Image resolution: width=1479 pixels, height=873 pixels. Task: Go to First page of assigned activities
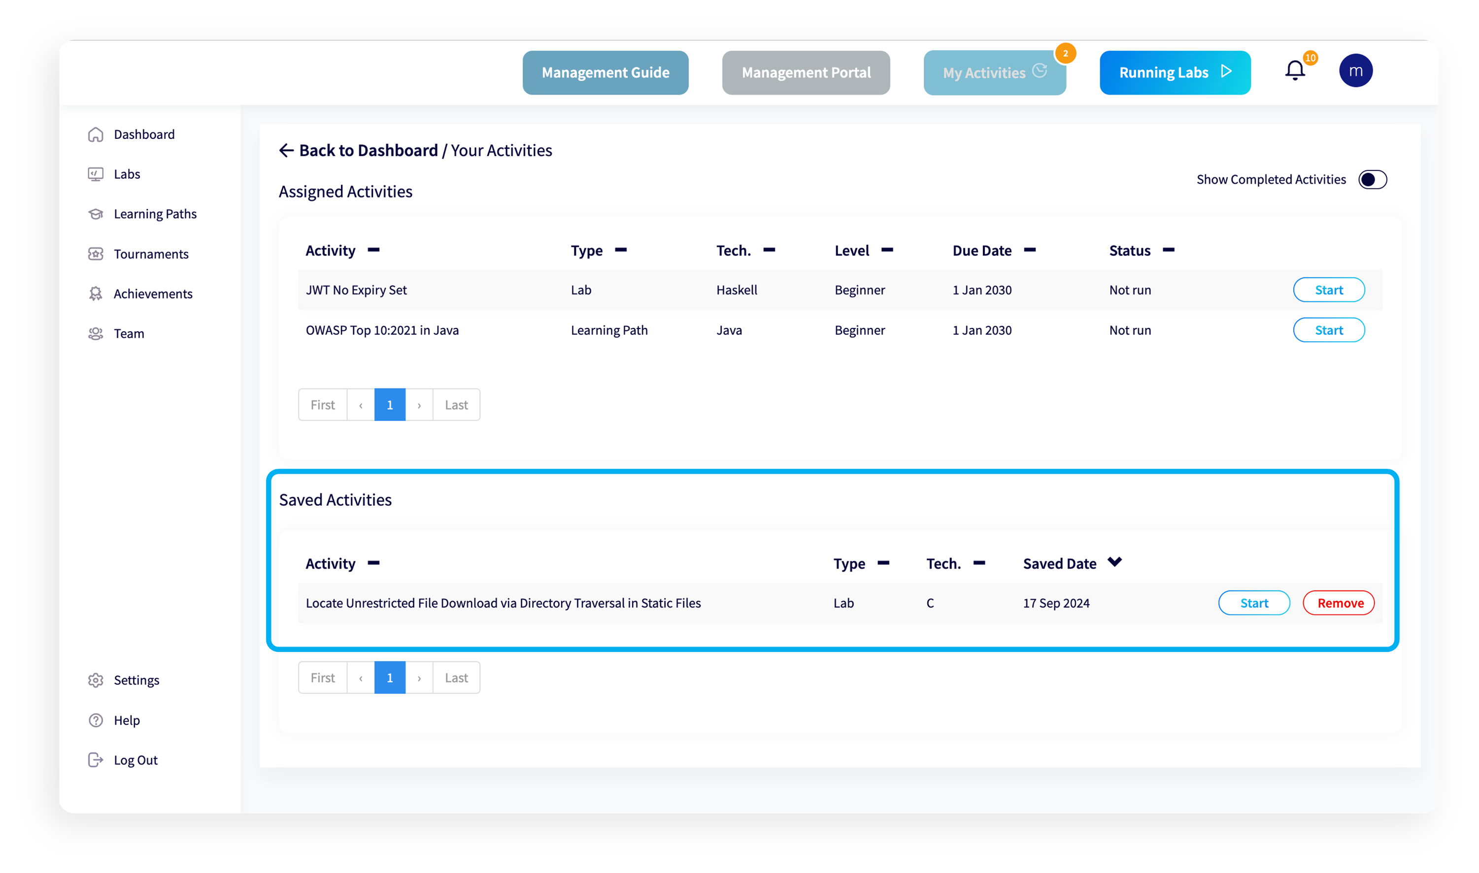coord(323,405)
